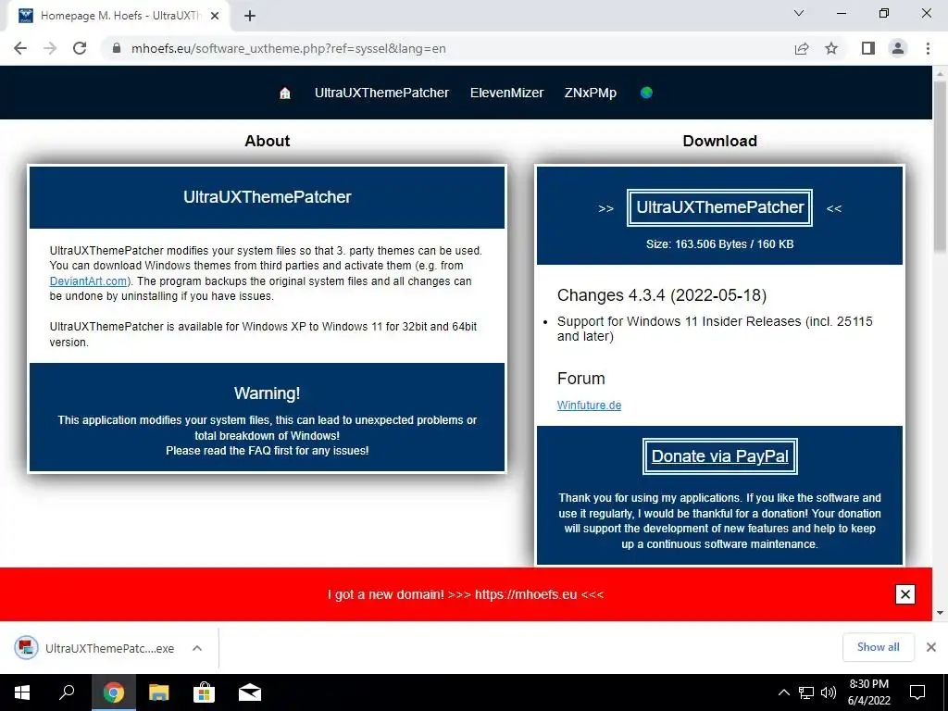This screenshot has height=711, width=948.
Task: Go back using the browser back arrow
Action: click(x=20, y=48)
